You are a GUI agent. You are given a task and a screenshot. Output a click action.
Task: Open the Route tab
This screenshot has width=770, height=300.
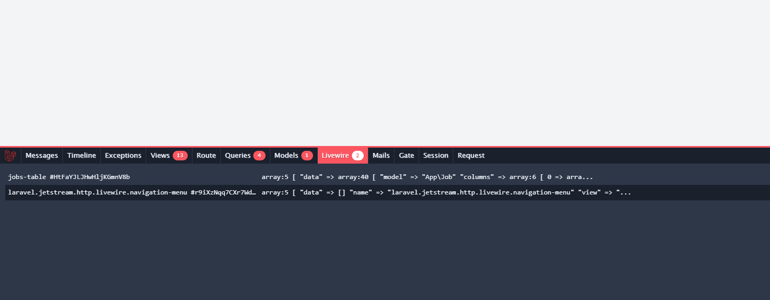[x=206, y=156]
